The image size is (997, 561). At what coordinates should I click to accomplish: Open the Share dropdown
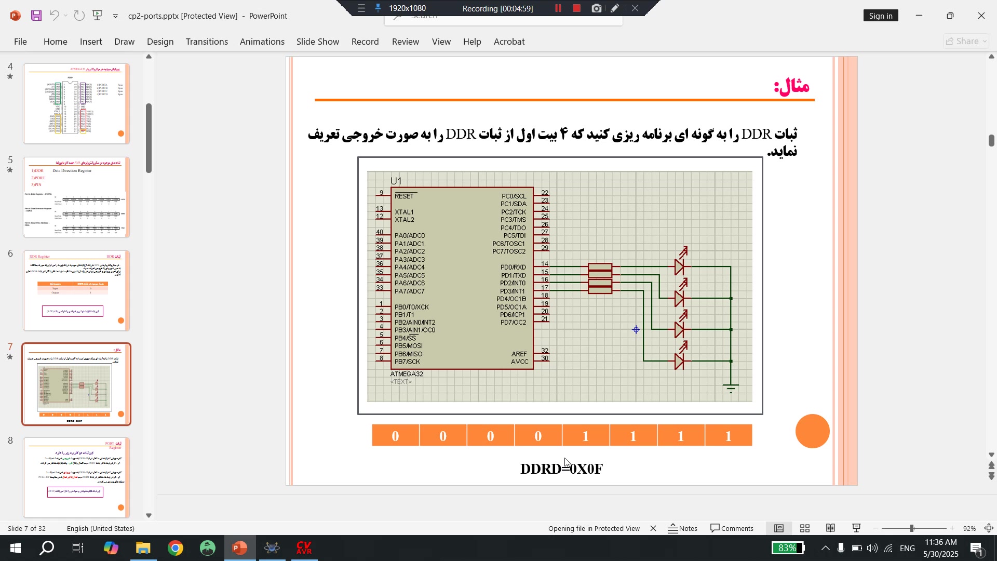tap(966, 41)
